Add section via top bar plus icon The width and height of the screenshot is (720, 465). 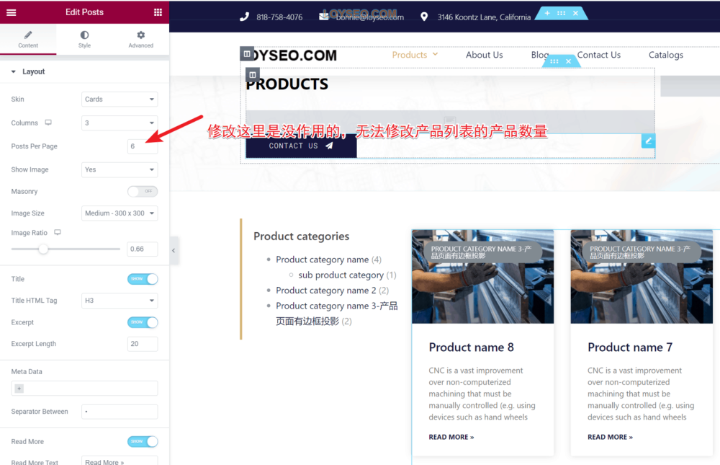pyautogui.click(x=547, y=14)
